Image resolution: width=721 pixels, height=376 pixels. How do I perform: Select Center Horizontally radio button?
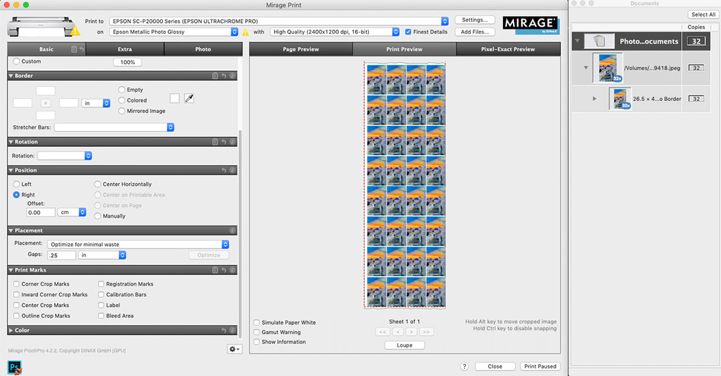(98, 184)
